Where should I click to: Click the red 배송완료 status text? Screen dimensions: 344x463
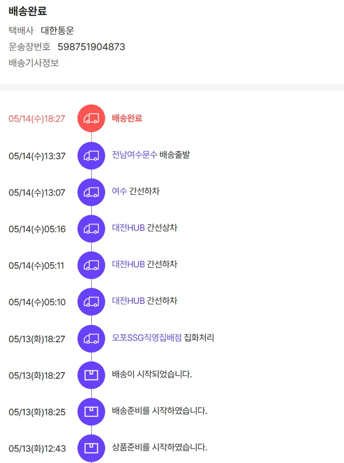(x=127, y=118)
